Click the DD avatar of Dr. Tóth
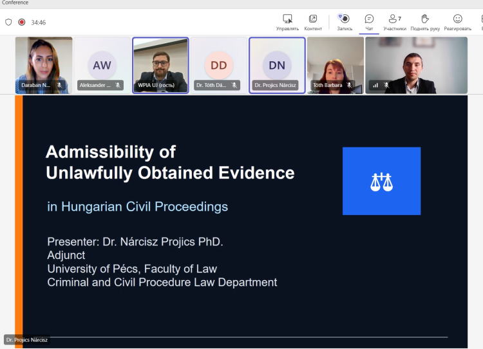The height and width of the screenshot is (349, 483). (219, 65)
